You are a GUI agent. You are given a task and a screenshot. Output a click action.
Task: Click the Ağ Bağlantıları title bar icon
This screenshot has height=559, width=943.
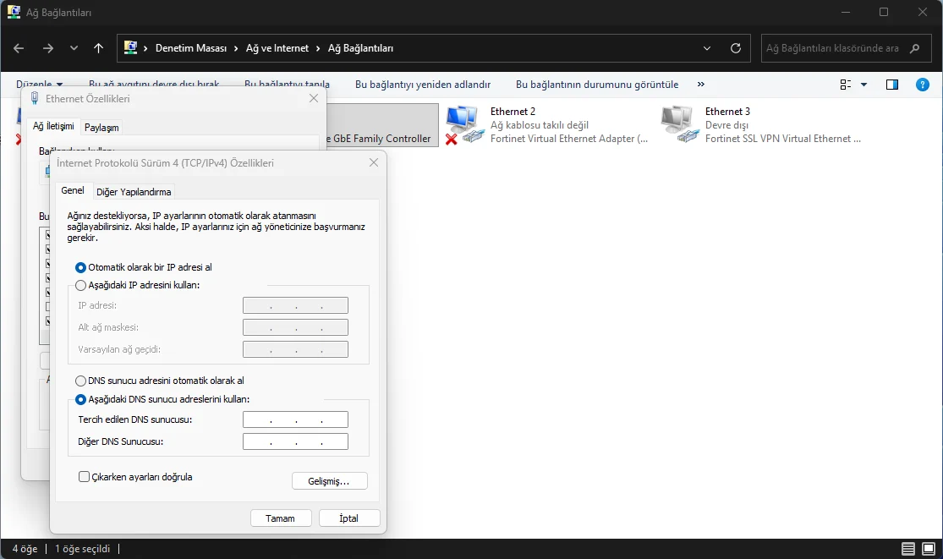14,12
